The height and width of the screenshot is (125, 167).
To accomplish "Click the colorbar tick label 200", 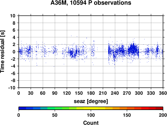I will 163,115.
